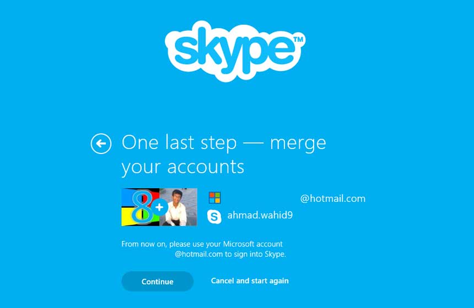Image resolution: width=474 pixels, height=308 pixels.
Task: Click the ahmad.wahid9 Skype name
Action: [x=260, y=215]
